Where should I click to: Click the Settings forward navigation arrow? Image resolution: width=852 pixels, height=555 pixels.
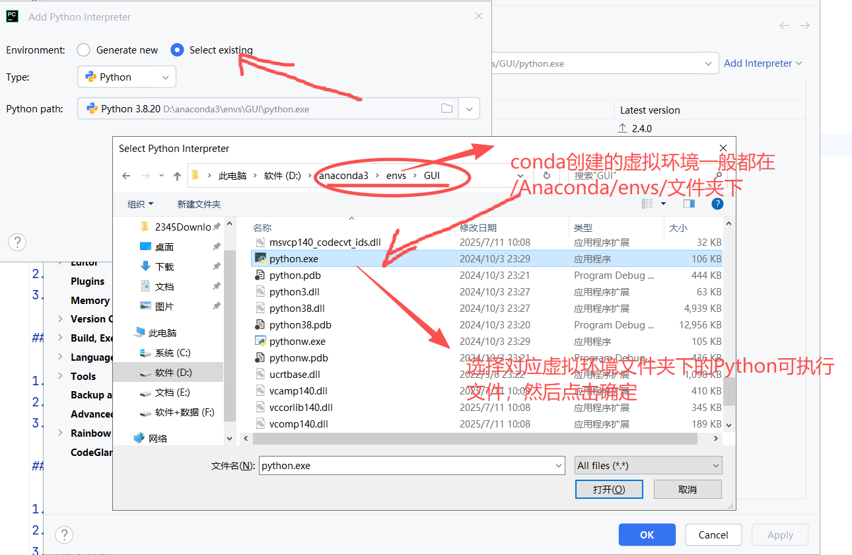point(804,25)
